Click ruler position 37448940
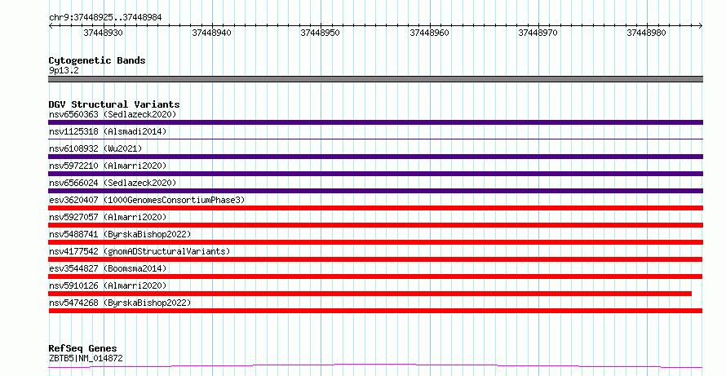726x376 pixels. click(211, 33)
